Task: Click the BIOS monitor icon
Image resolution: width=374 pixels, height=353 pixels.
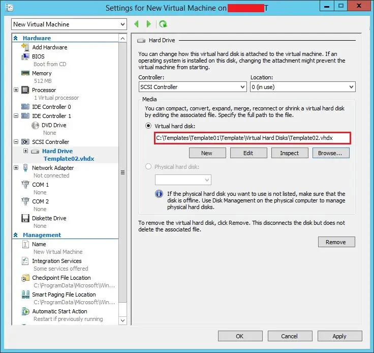Action: tap(25, 56)
